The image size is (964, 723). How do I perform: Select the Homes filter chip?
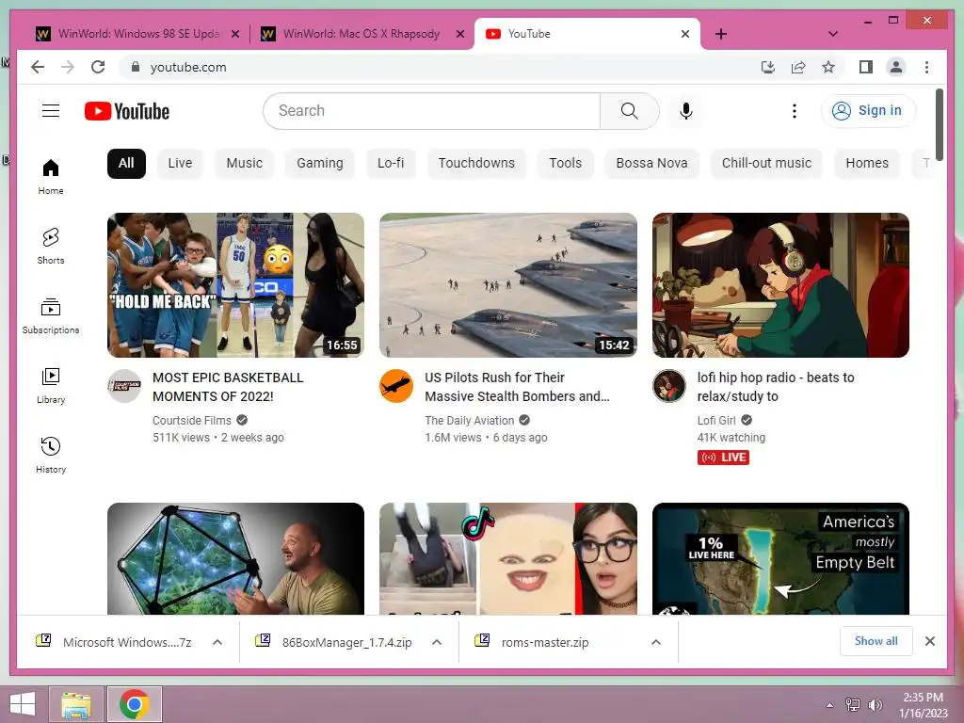point(867,164)
